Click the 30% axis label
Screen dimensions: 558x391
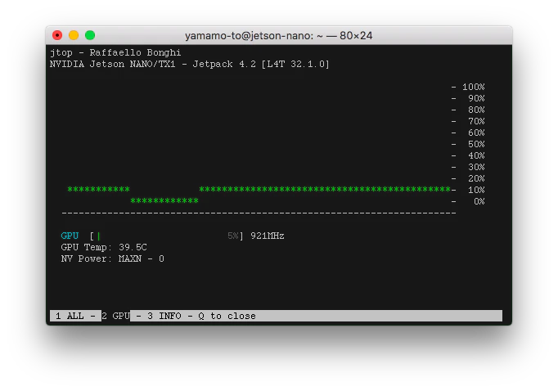pyautogui.click(x=476, y=167)
